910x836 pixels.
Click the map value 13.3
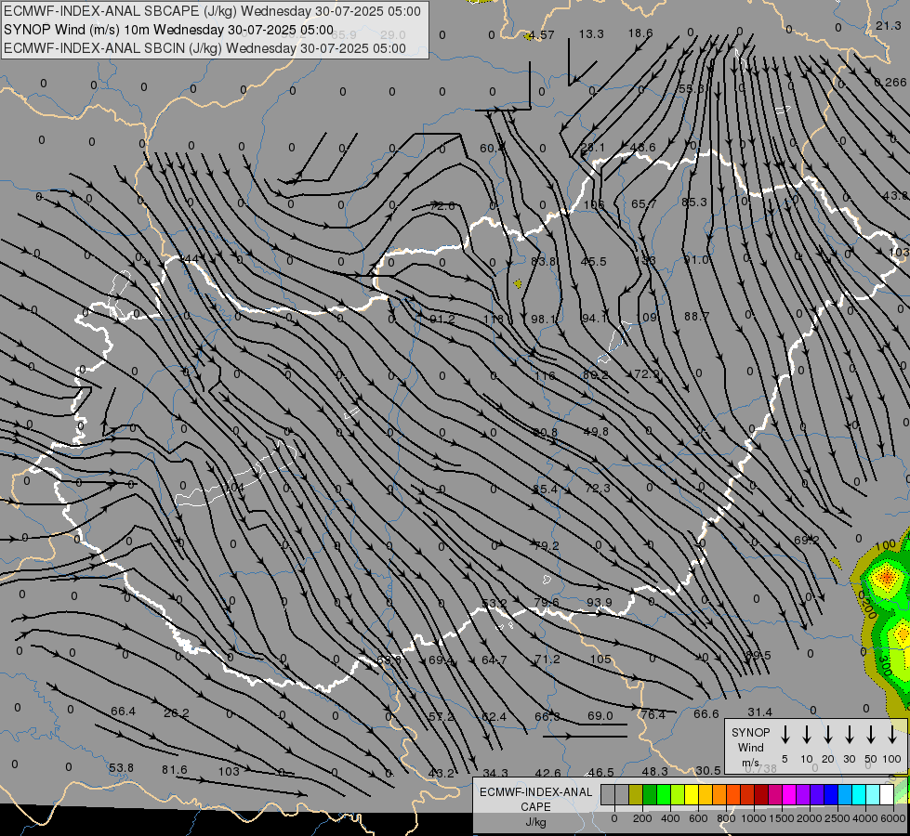(591, 34)
